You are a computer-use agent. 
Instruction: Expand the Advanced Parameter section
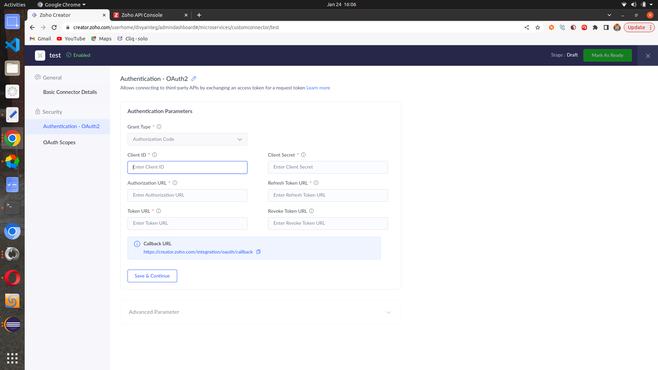389,312
